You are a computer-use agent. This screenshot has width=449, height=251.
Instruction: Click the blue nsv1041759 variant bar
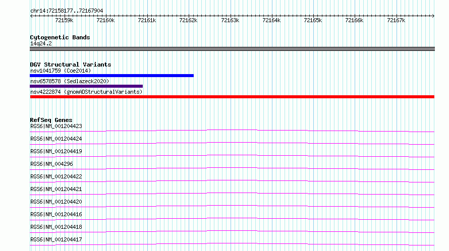coord(111,76)
